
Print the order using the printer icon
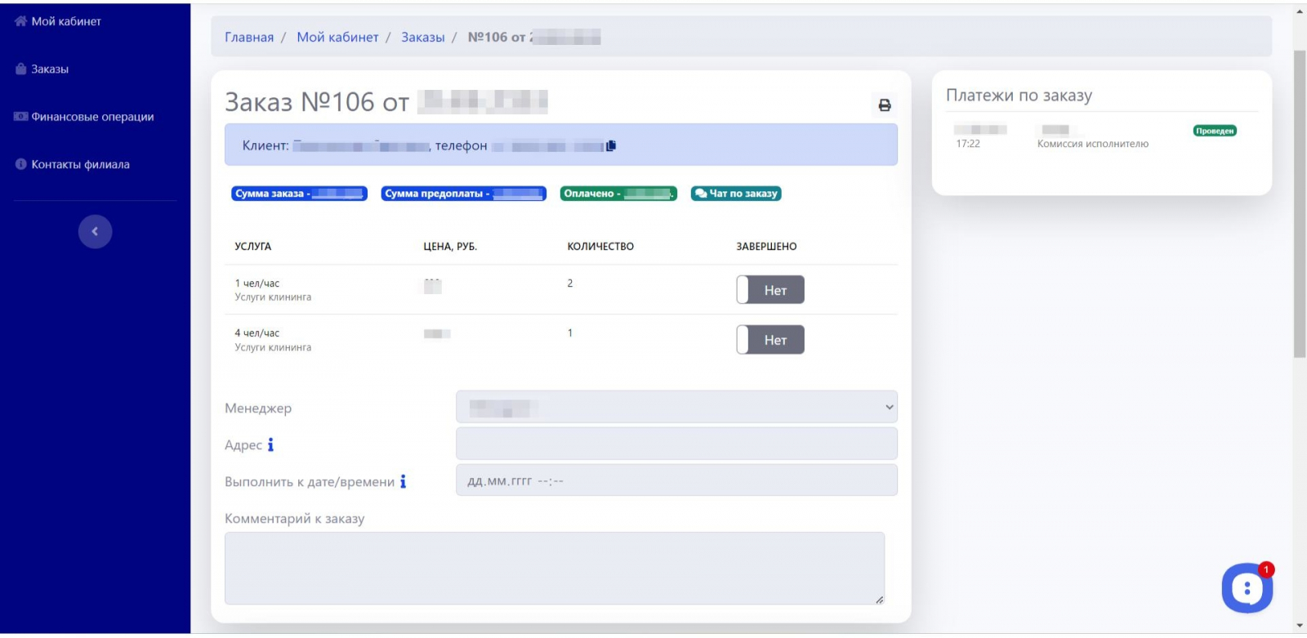pos(884,105)
